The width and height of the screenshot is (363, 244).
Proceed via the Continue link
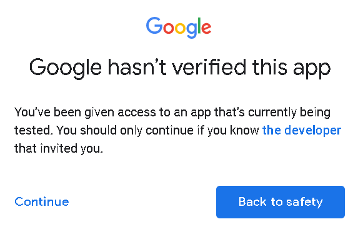pos(42,201)
